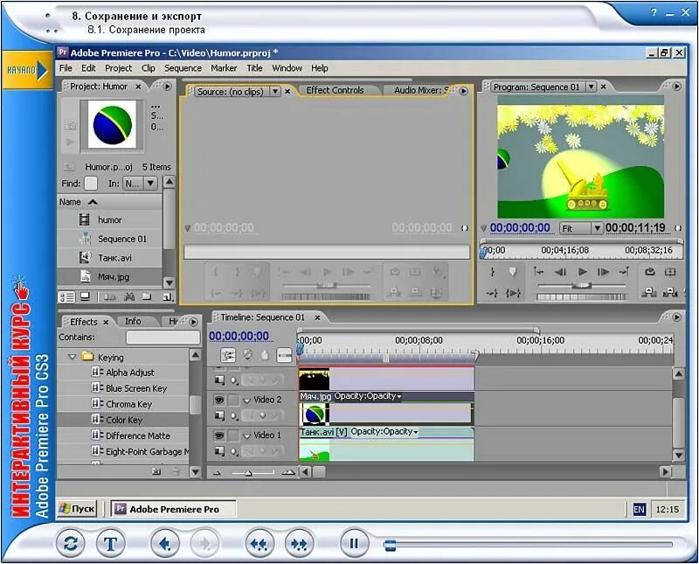Zoom out the Timeline with small mountains icon

point(217,472)
